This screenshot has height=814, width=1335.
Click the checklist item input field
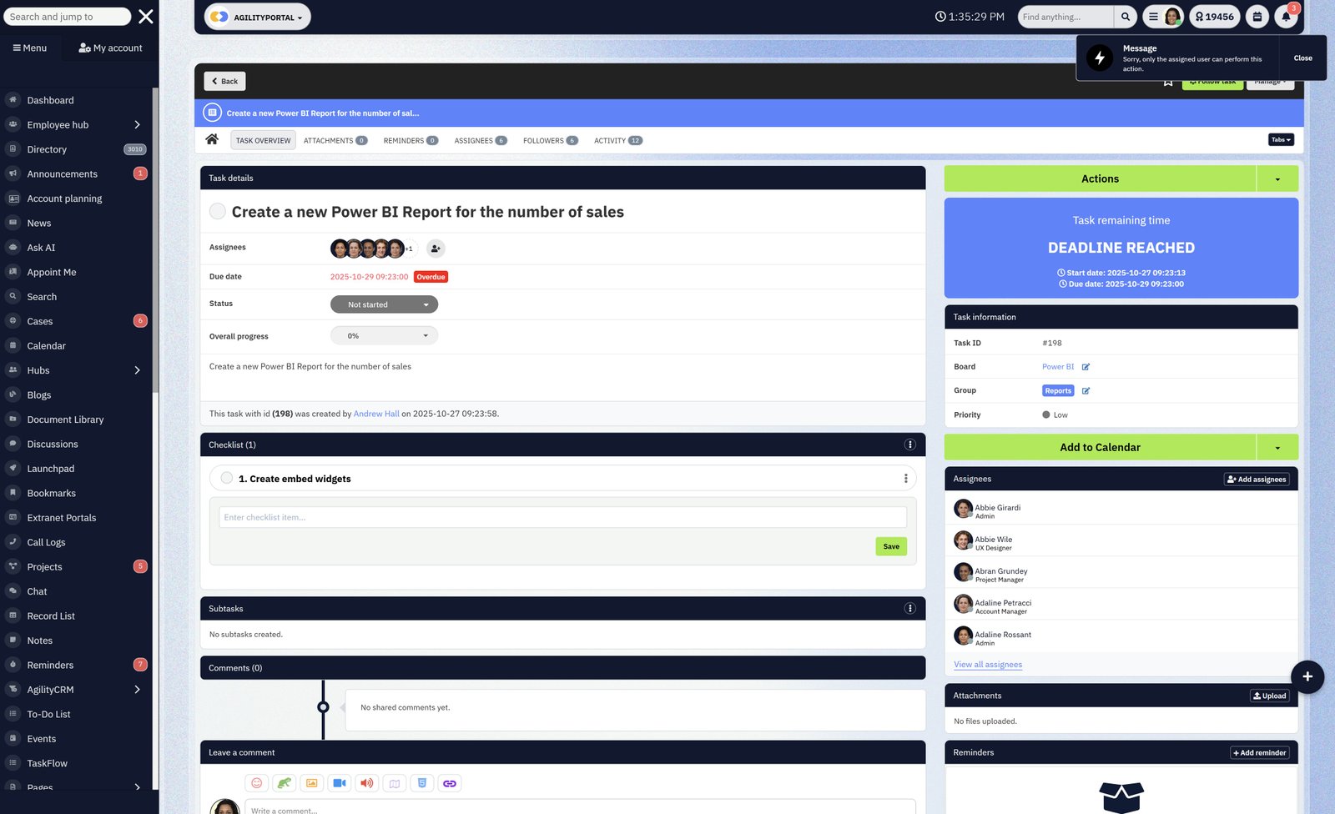click(x=562, y=517)
